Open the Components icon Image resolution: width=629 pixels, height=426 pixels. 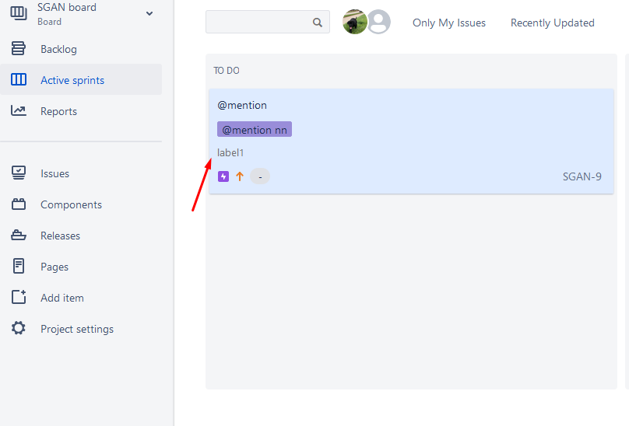[19, 204]
